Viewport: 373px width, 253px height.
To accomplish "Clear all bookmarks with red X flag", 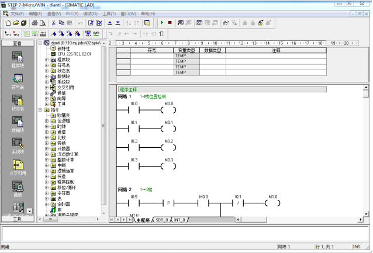I will (x=77, y=34).
